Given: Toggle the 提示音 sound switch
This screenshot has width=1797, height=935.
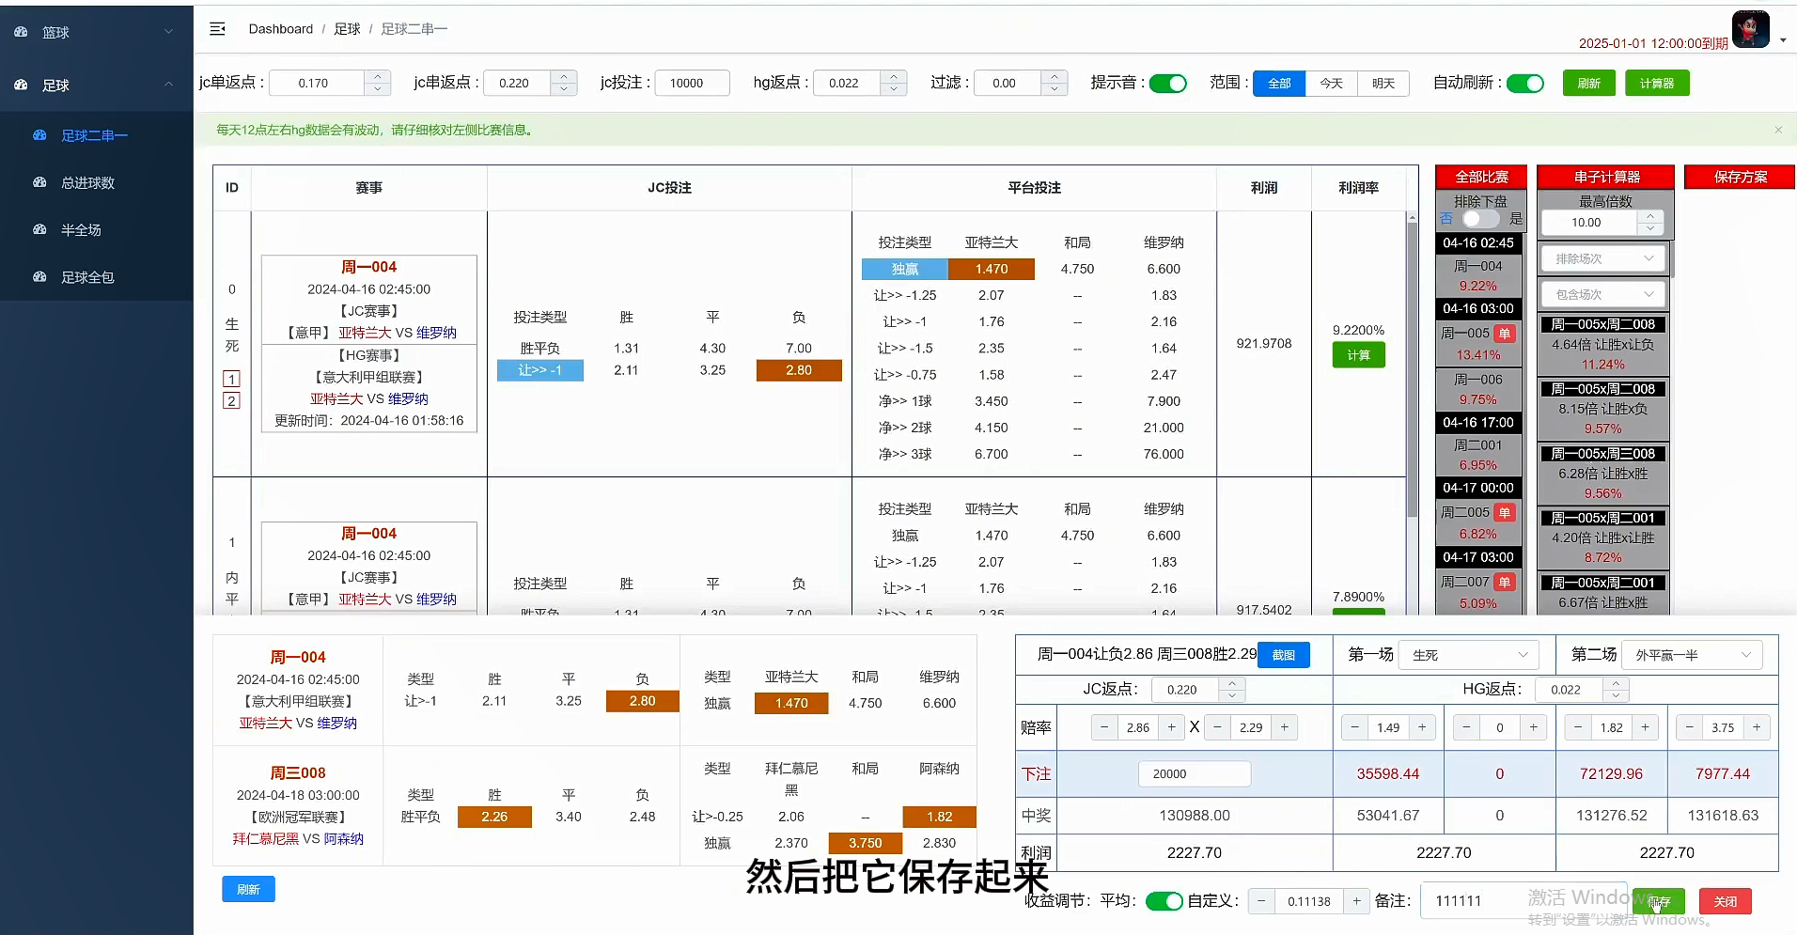Looking at the screenshot, I should pyautogui.click(x=1167, y=84).
